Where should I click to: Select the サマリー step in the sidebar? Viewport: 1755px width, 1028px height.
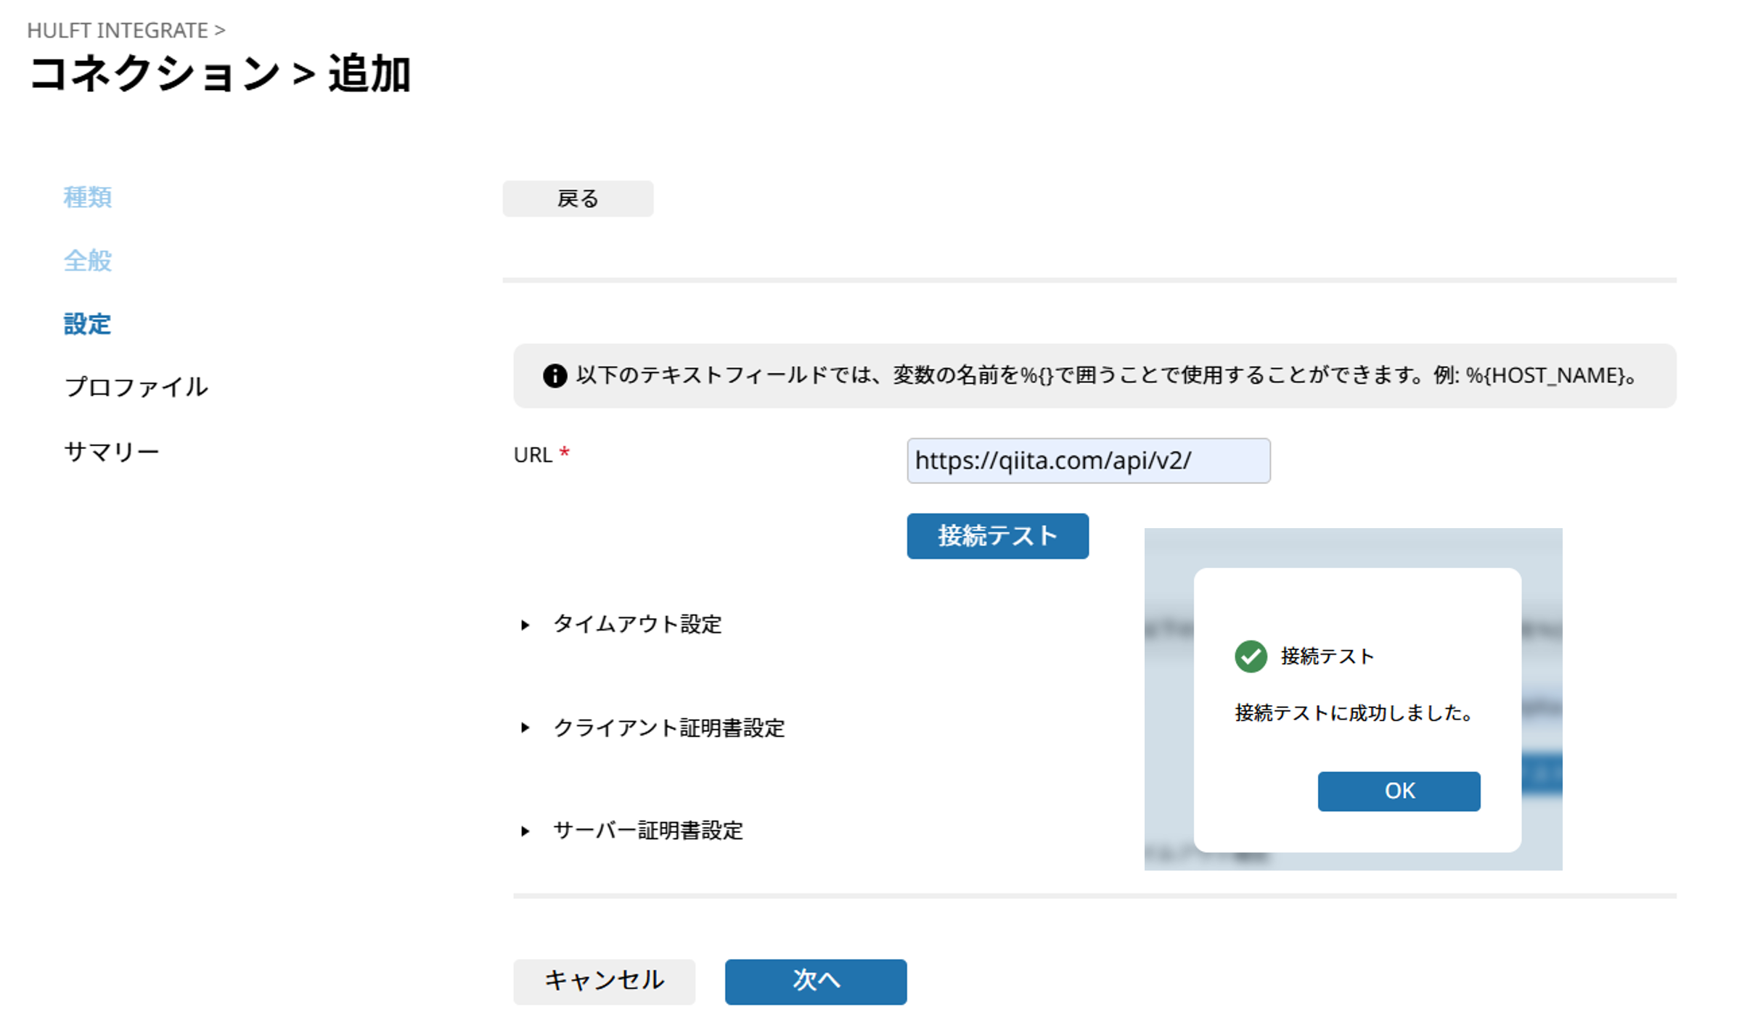[x=111, y=450]
